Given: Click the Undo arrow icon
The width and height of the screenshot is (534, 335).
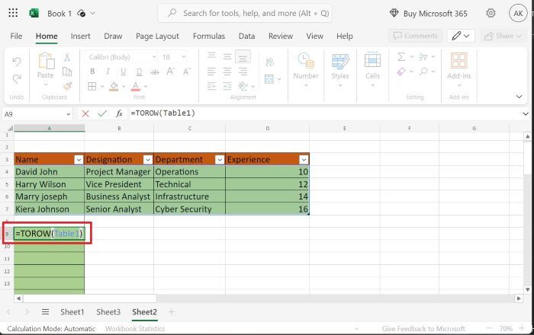Looking at the screenshot, I should tap(16, 62).
